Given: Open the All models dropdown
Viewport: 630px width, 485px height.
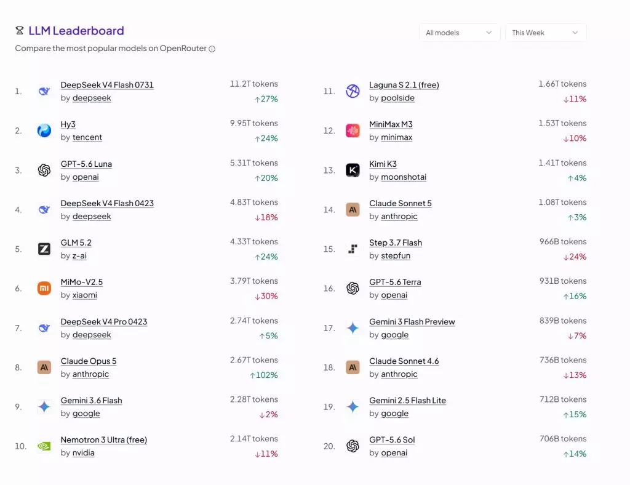Looking at the screenshot, I should (x=459, y=33).
